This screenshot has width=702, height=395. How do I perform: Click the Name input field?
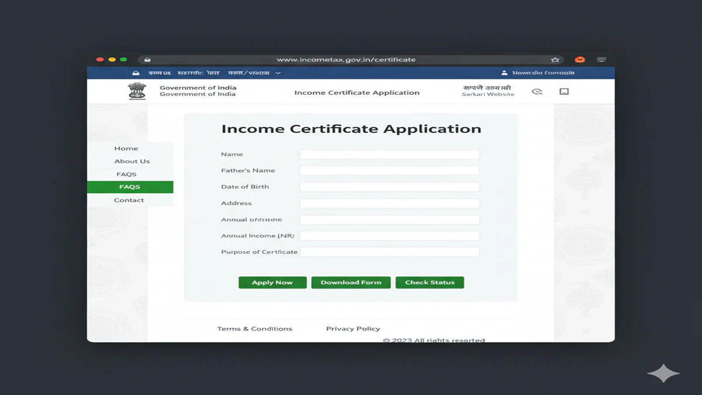click(x=389, y=154)
